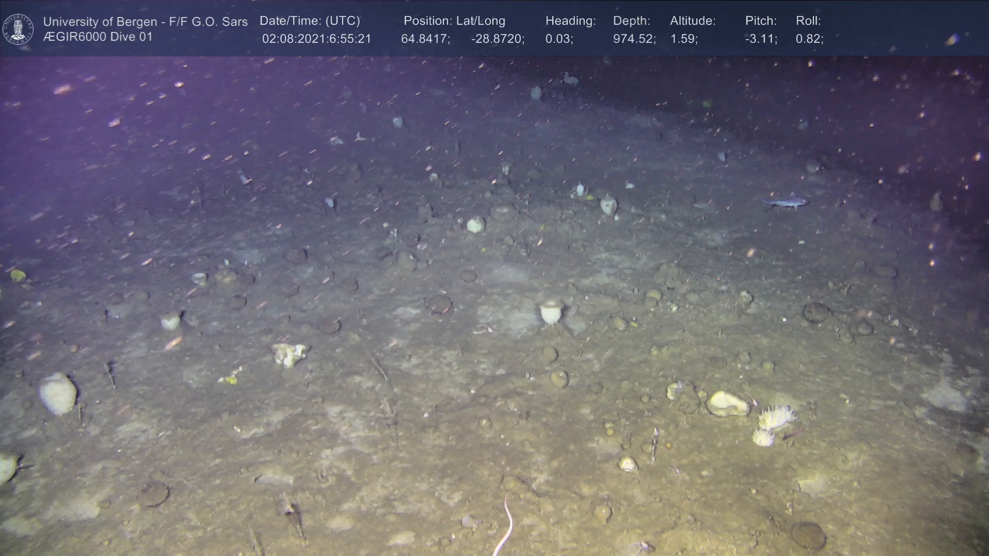Click the irregular white coral fragment
989x556 pixels.
click(x=289, y=354)
